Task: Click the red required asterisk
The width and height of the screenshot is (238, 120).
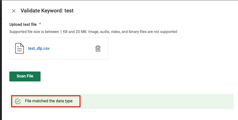Action: point(40,24)
